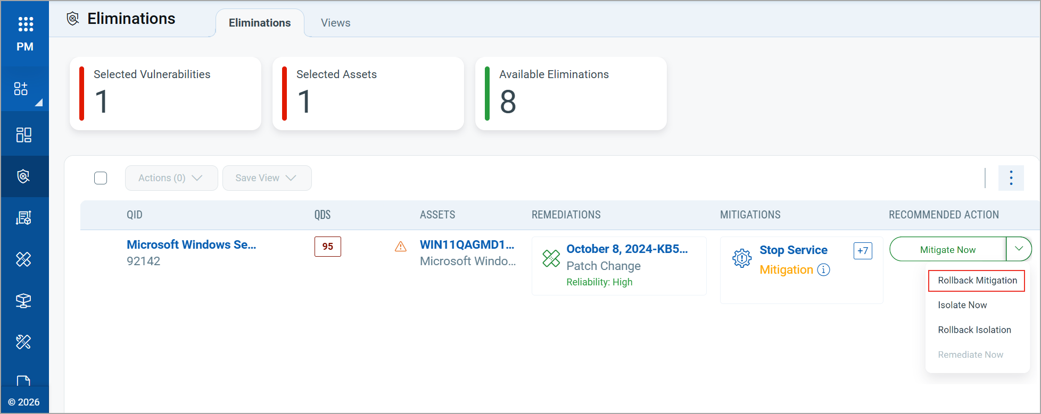Open the October 8, 2024-KB5 patch link

click(627, 249)
